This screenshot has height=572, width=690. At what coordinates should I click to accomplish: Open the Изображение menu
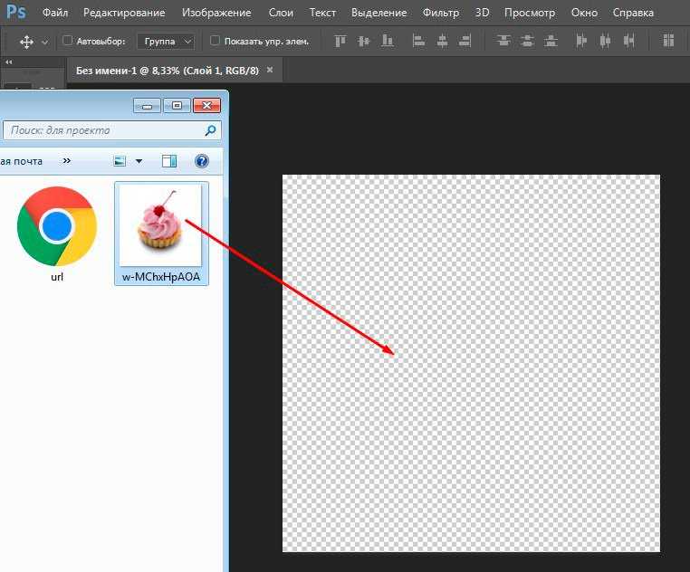pos(216,13)
